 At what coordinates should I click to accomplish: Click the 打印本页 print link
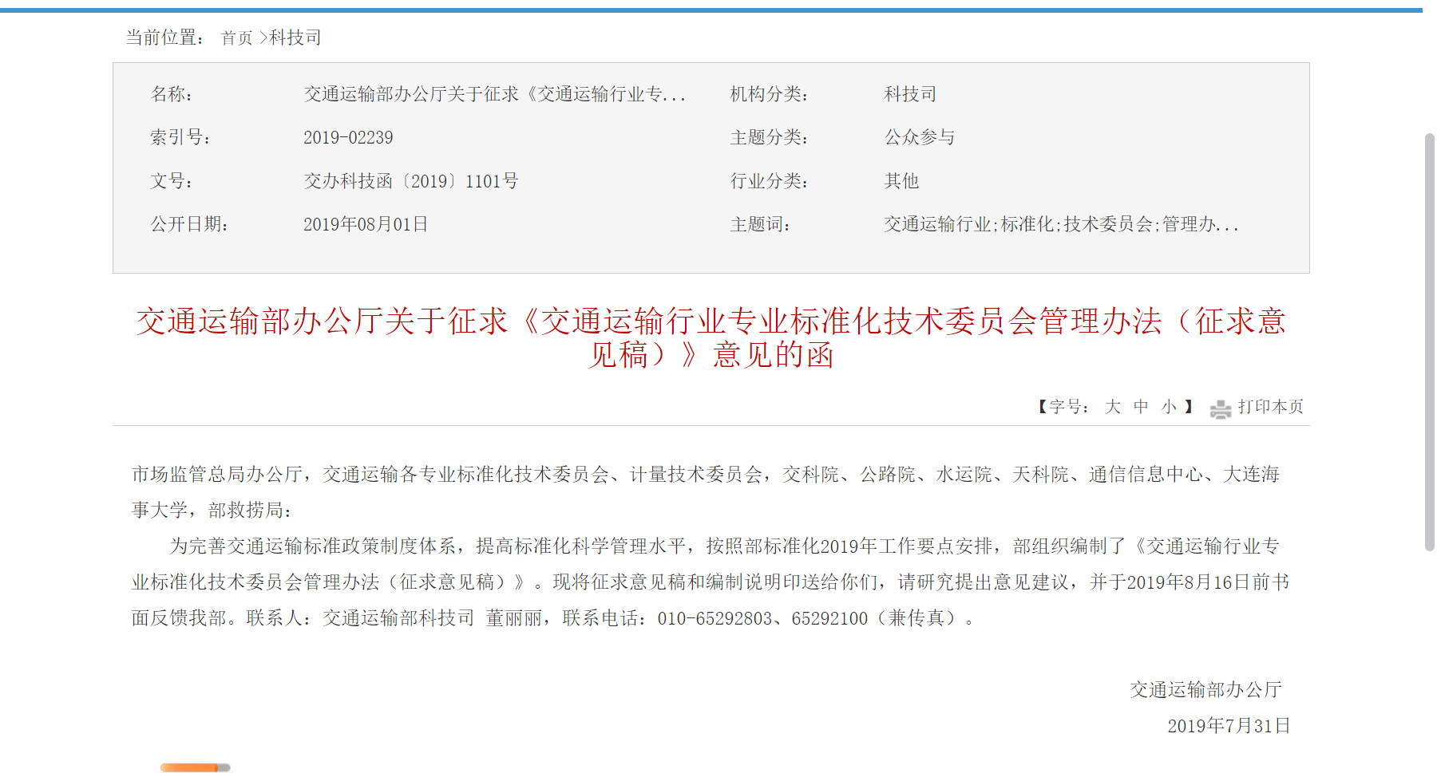click(x=1270, y=407)
